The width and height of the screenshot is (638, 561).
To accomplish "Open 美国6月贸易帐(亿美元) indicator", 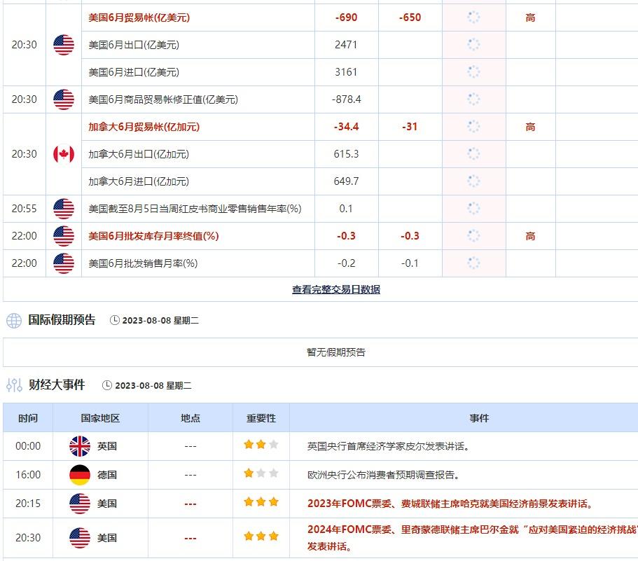I will point(139,18).
